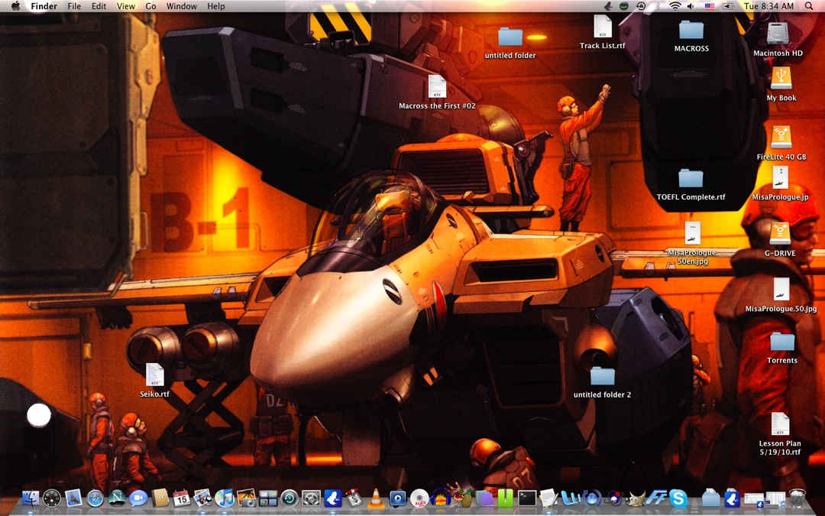Open Spotlight search magnifier in menu bar
This screenshot has width=825, height=516.
point(809,6)
